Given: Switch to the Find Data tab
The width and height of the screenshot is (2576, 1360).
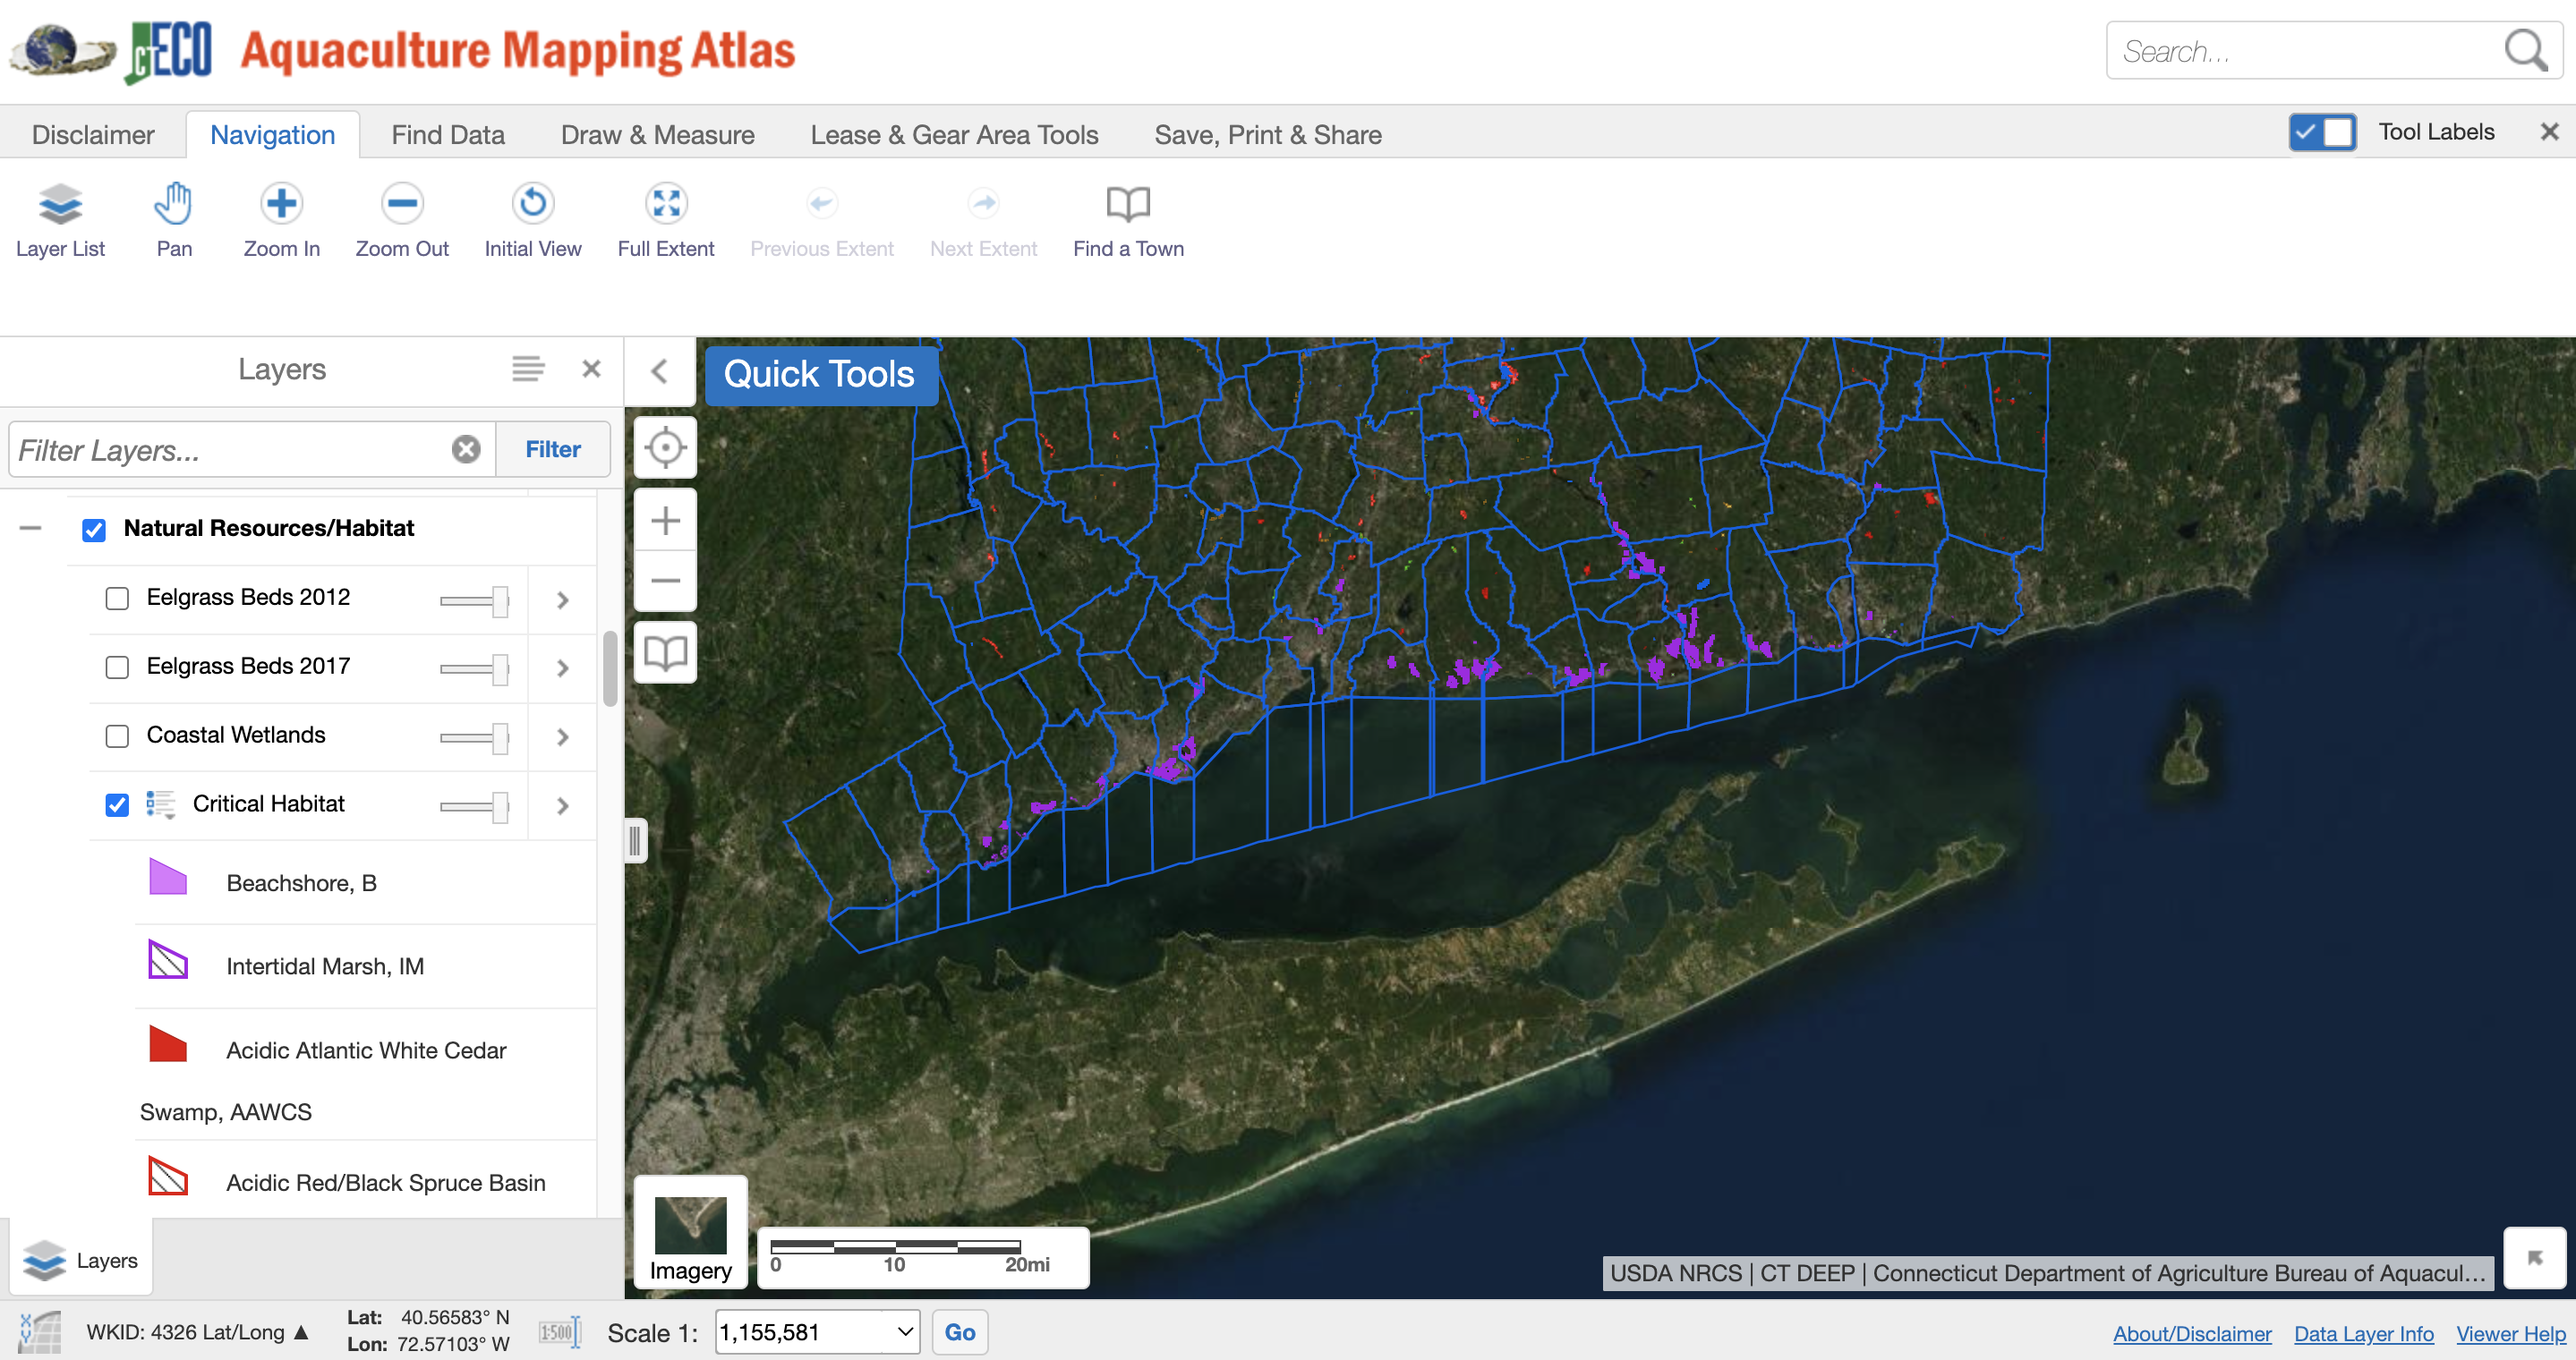Looking at the screenshot, I should [x=447, y=135].
